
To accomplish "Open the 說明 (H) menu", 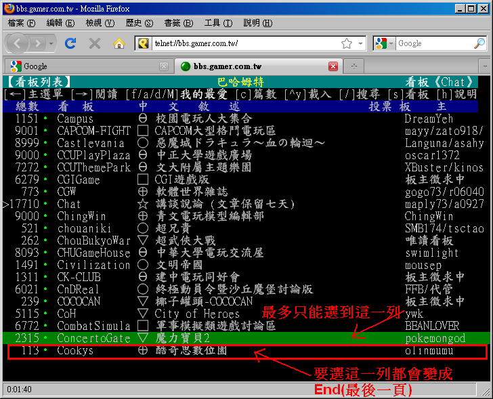I will (x=258, y=23).
